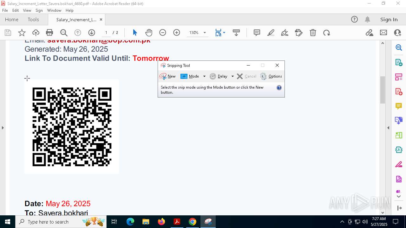406x228 pixels.
Task: Expand the Mode dropdown arrow in Snipping Tool
Action: [204, 76]
